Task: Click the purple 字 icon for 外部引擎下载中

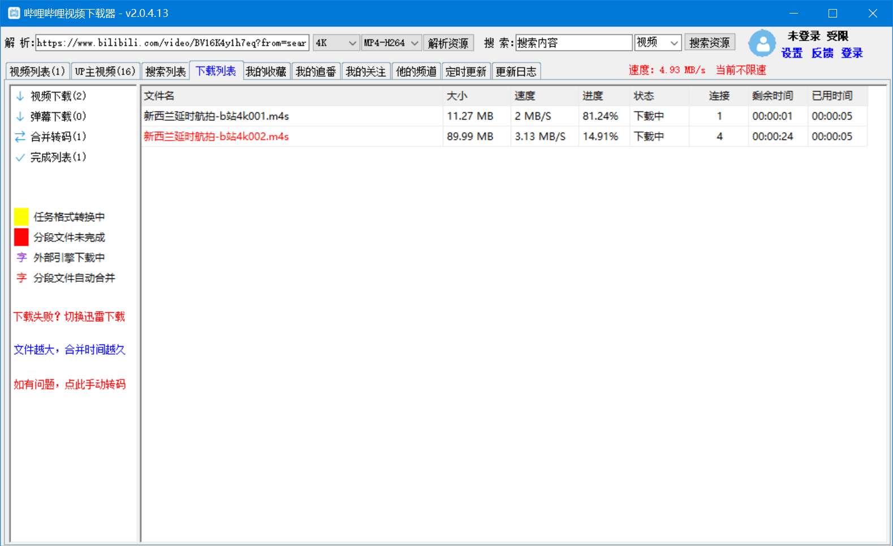Action: coord(21,257)
